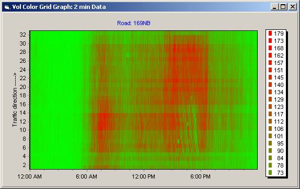Click the legend value 179
Viewport: 300px width, 189px height.
pos(279,34)
